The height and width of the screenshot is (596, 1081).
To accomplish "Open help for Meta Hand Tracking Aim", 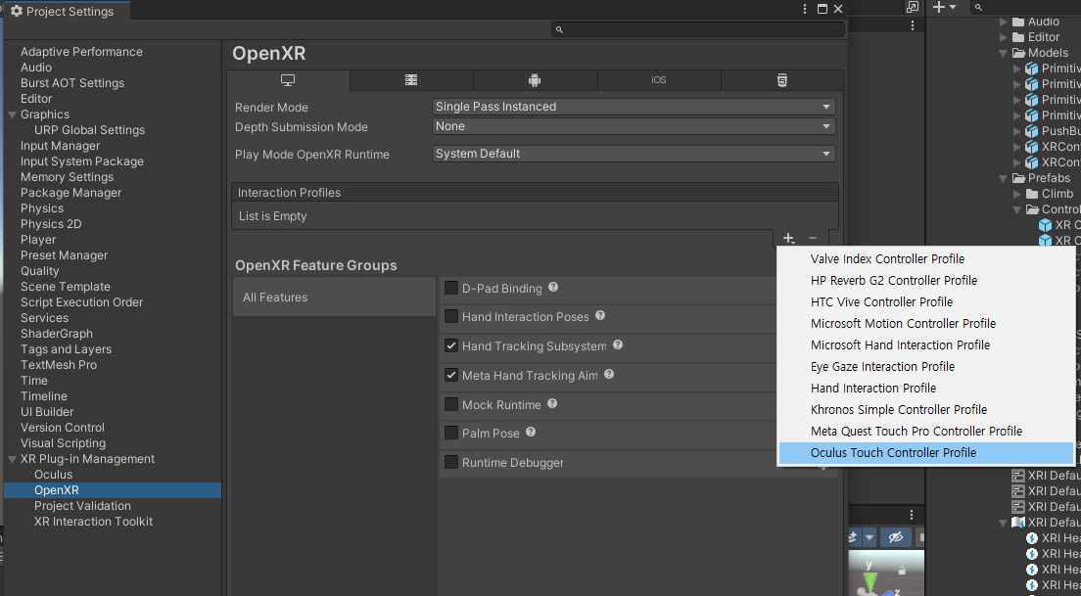I will (609, 374).
